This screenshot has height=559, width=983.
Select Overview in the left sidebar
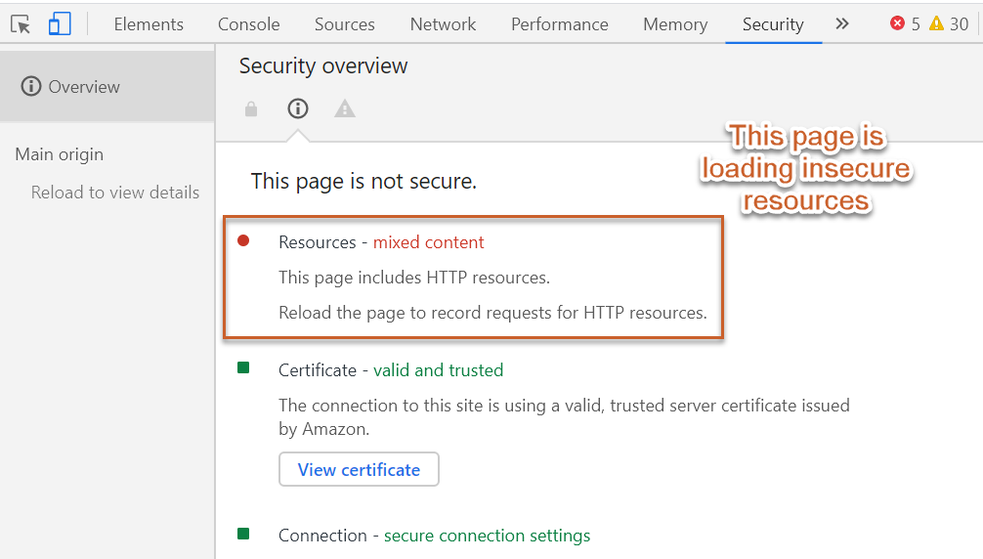coord(84,87)
